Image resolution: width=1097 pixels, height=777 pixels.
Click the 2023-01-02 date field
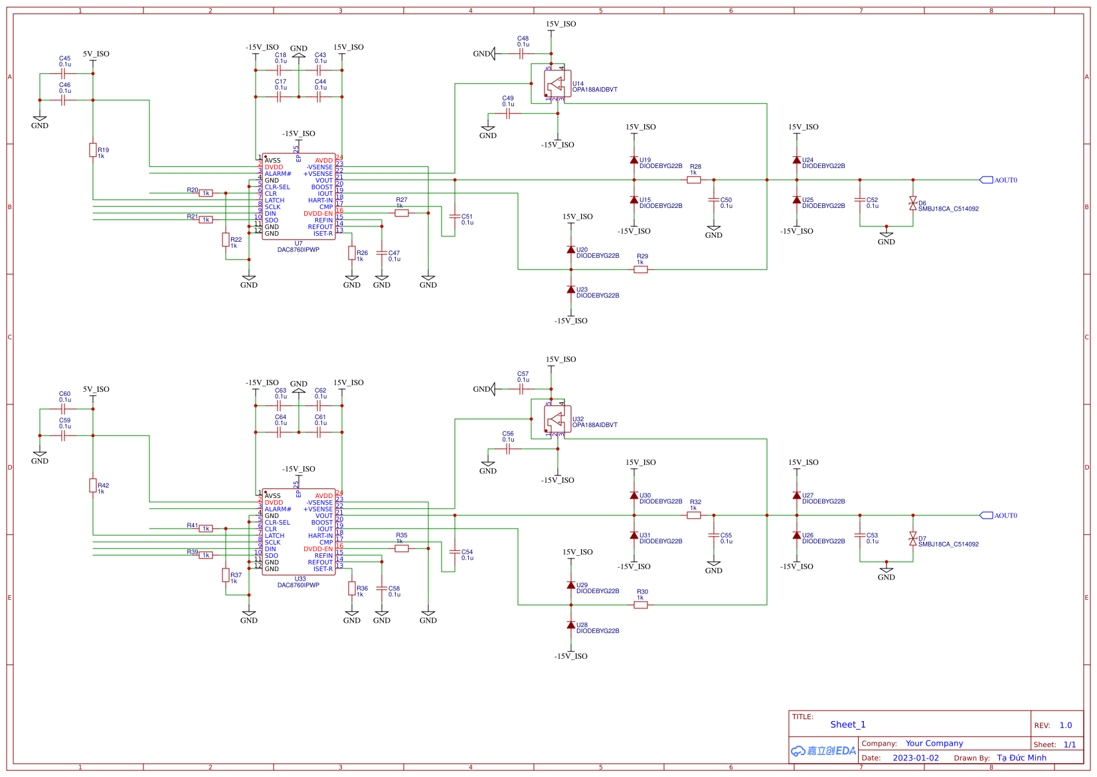click(x=916, y=757)
